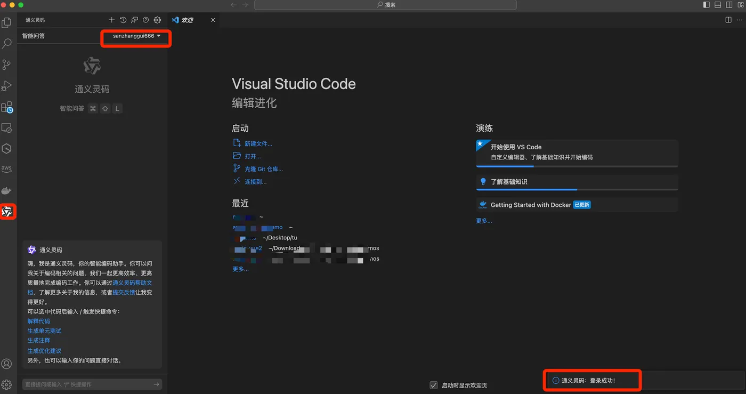Click the 了解基础知识 progress bar
The height and width of the screenshot is (394, 746).
click(x=577, y=189)
